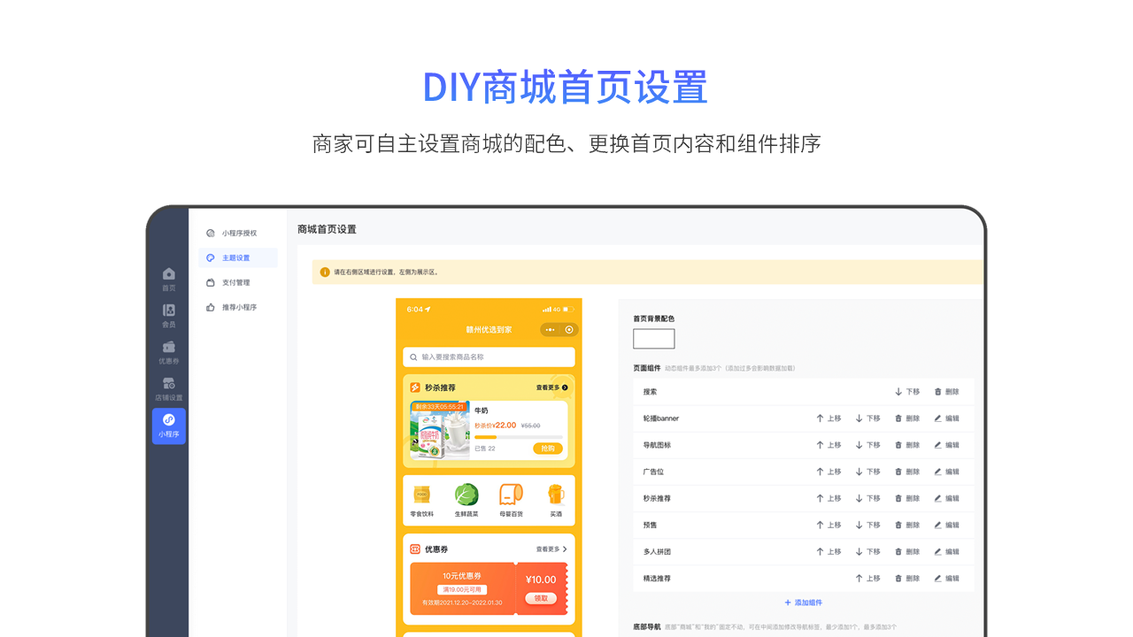Click the milk sales progress bar
The image size is (1133, 637).
coord(519,437)
